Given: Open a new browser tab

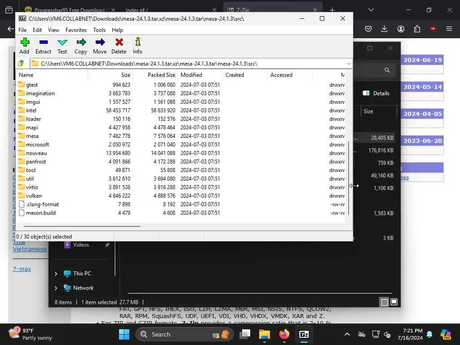Looking at the screenshot, I should point(332,10).
